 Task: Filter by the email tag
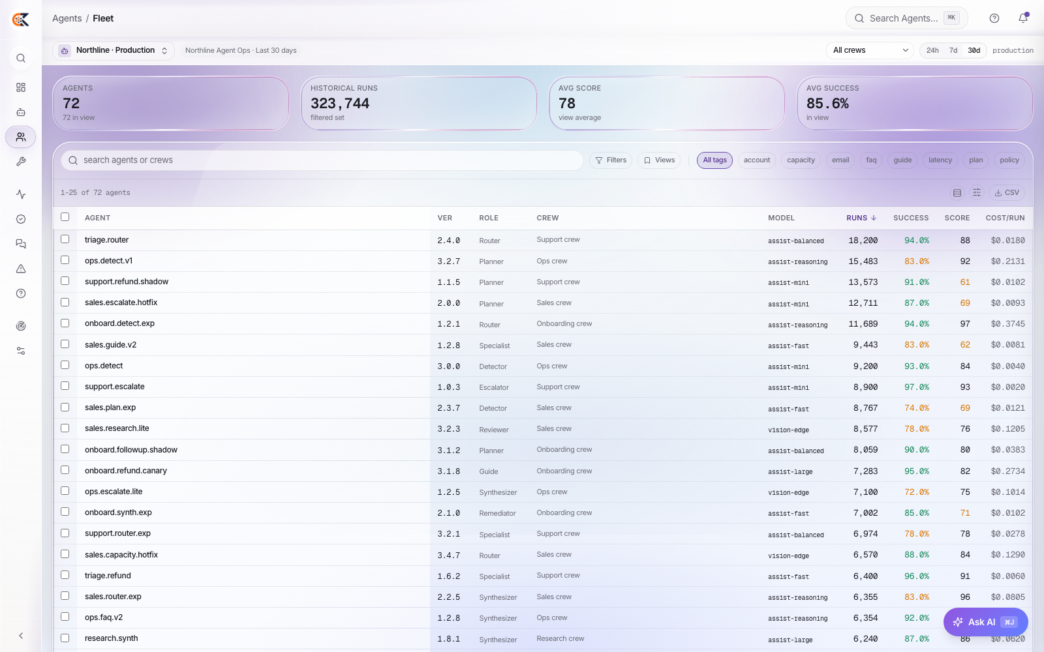840,160
